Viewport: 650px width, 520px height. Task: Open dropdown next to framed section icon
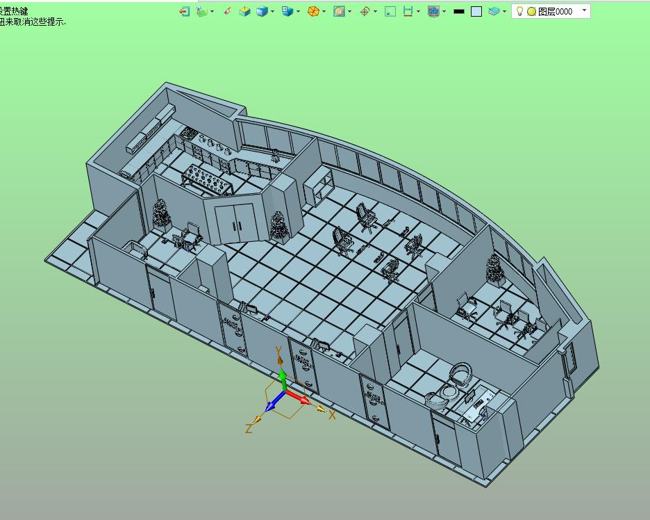point(349,12)
